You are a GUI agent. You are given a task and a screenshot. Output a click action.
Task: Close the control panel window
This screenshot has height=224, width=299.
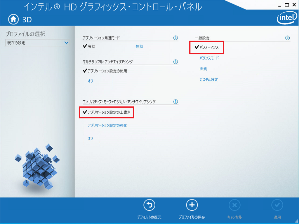click(x=294, y=5)
